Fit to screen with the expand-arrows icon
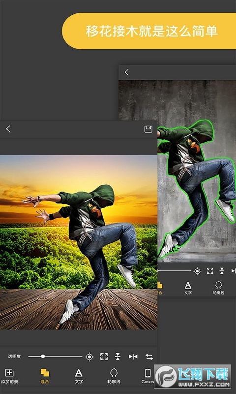 point(104,357)
